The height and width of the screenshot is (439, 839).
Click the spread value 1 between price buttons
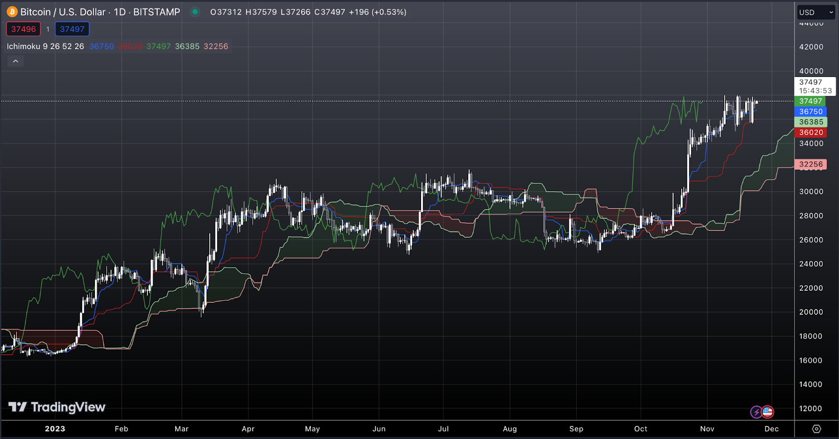(x=48, y=29)
